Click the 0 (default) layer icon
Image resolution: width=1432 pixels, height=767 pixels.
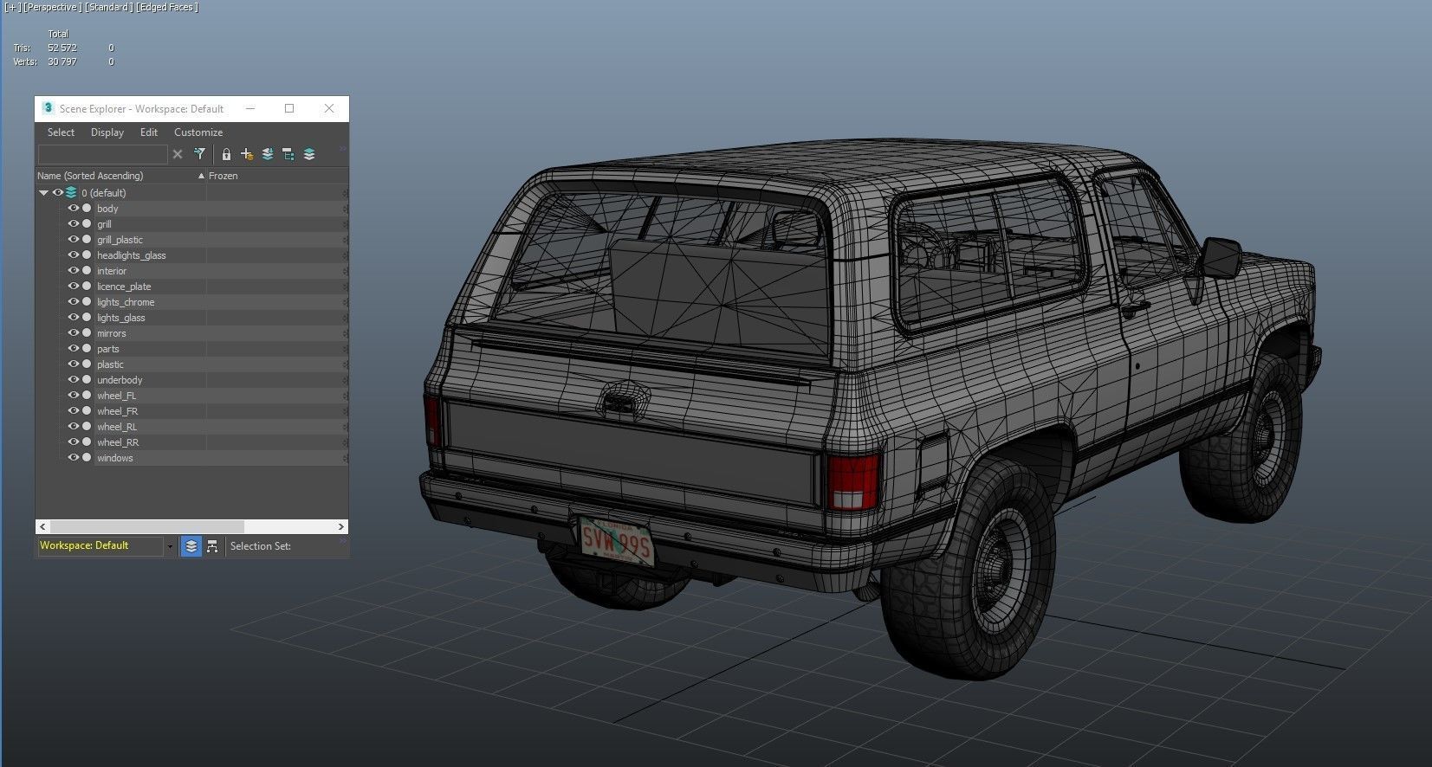(x=71, y=193)
